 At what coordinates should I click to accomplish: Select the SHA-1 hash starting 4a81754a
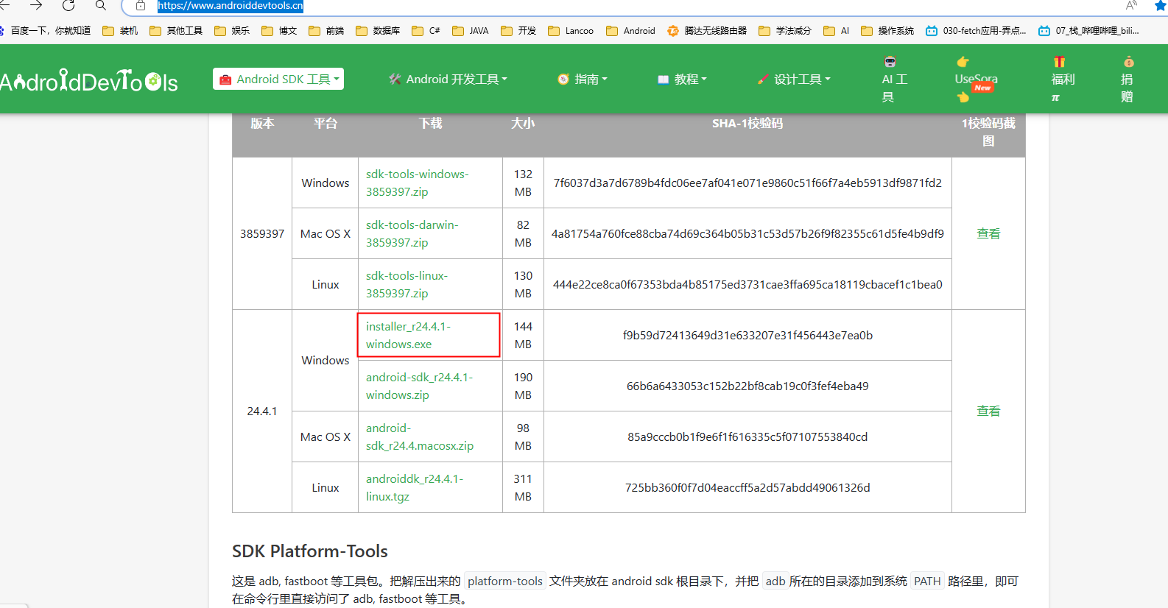[x=747, y=233]
